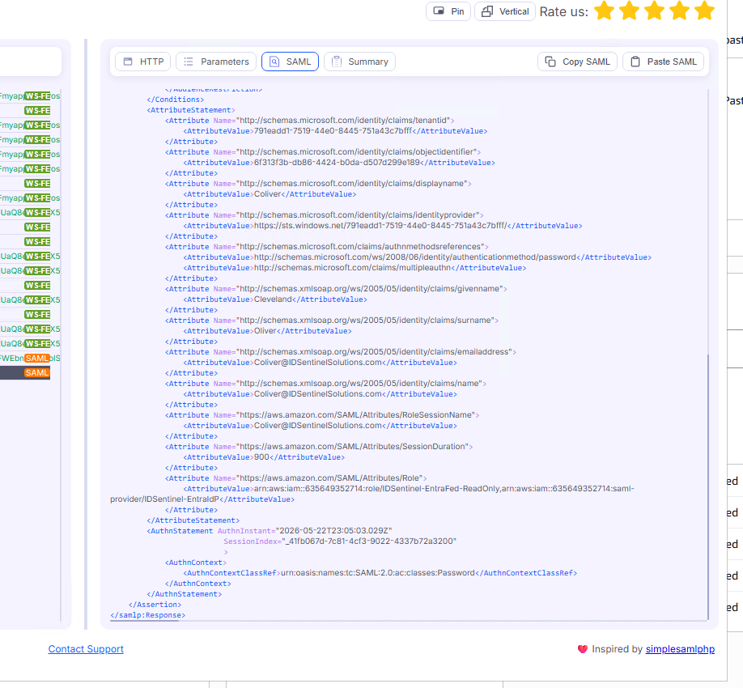This screenshot has height=688, width=743.
Task: Rate with the second star
Action: pos(629,11)
